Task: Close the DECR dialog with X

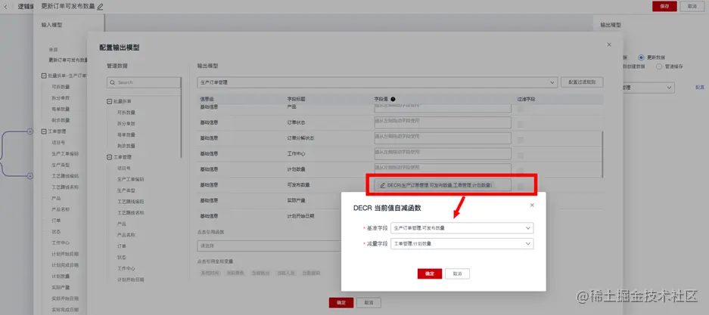Action: tap(532, 205)
